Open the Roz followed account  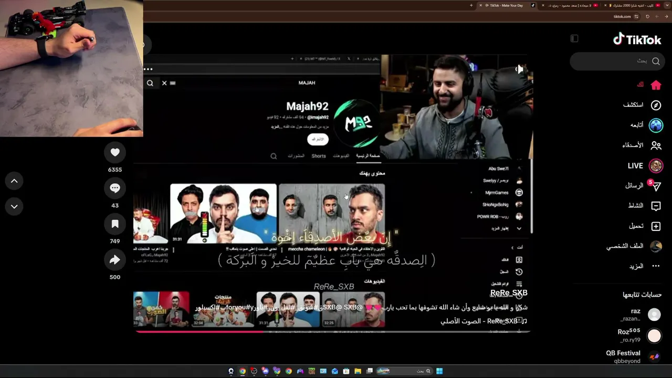pyautogui.click(x=639, y=335)
